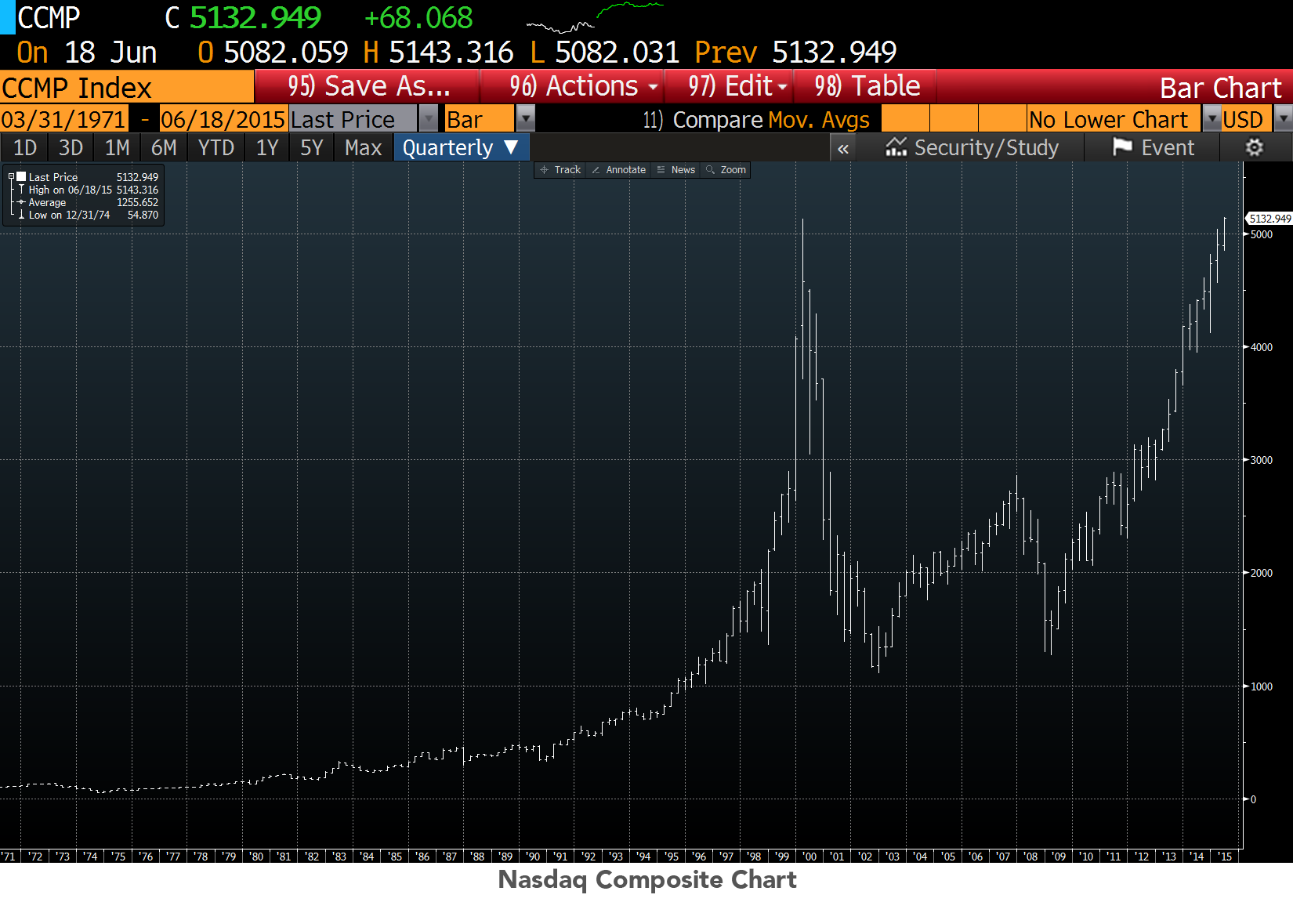Open the USD currency dropdown arrow
The width and height of the screenshot is (1293, 902).
coord(1283,119)
